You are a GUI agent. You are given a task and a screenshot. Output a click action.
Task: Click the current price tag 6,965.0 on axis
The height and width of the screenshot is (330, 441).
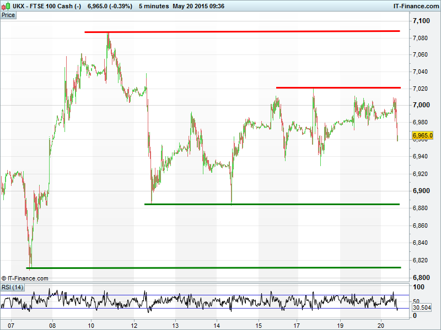tap(422, 135)
